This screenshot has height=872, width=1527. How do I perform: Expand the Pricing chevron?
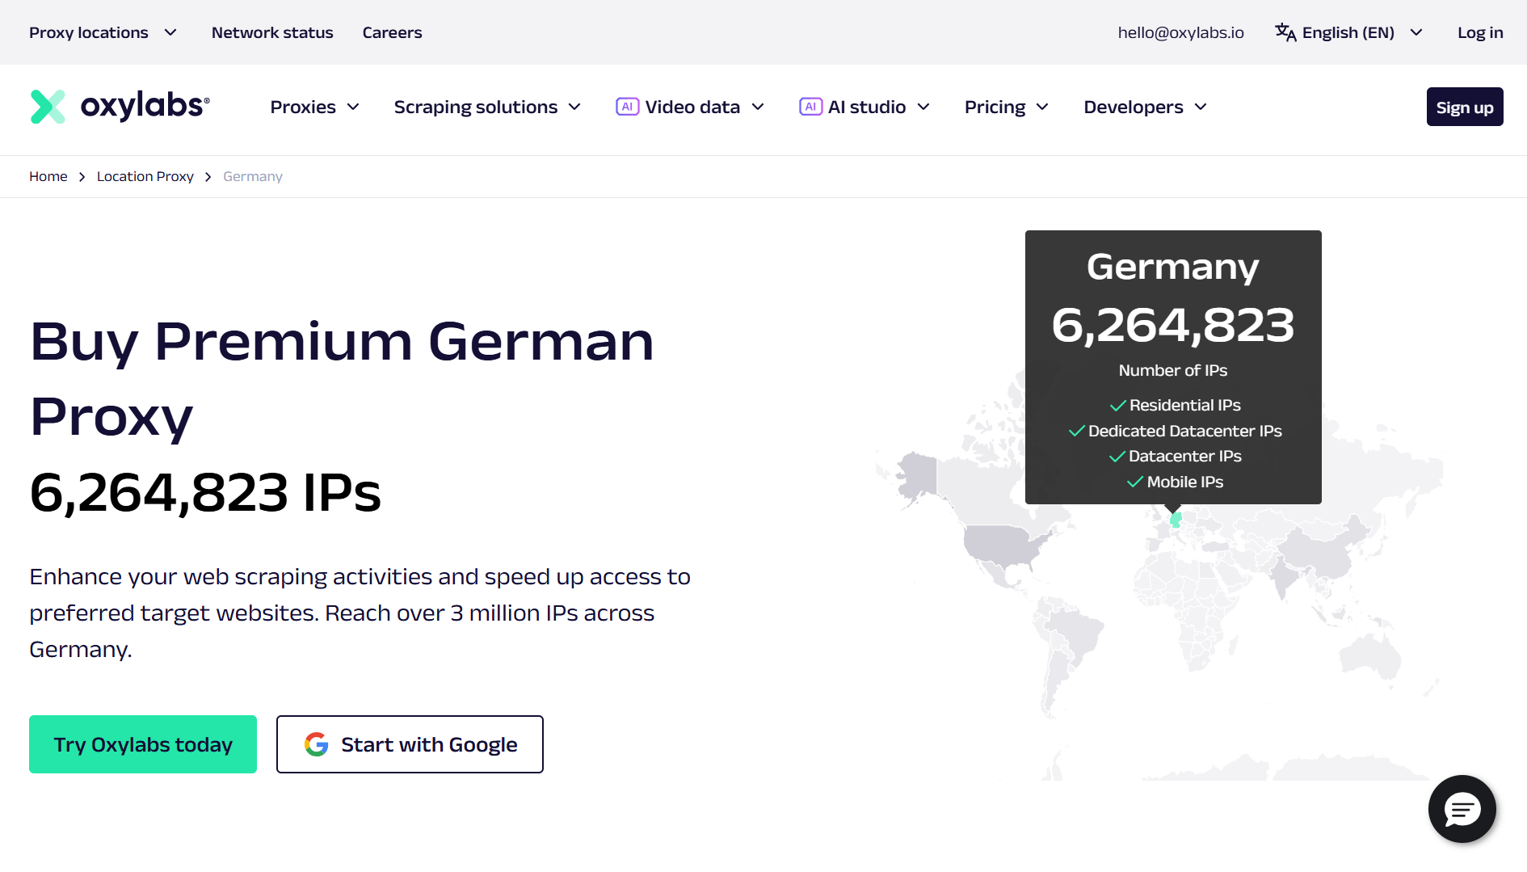point(1042,107)
